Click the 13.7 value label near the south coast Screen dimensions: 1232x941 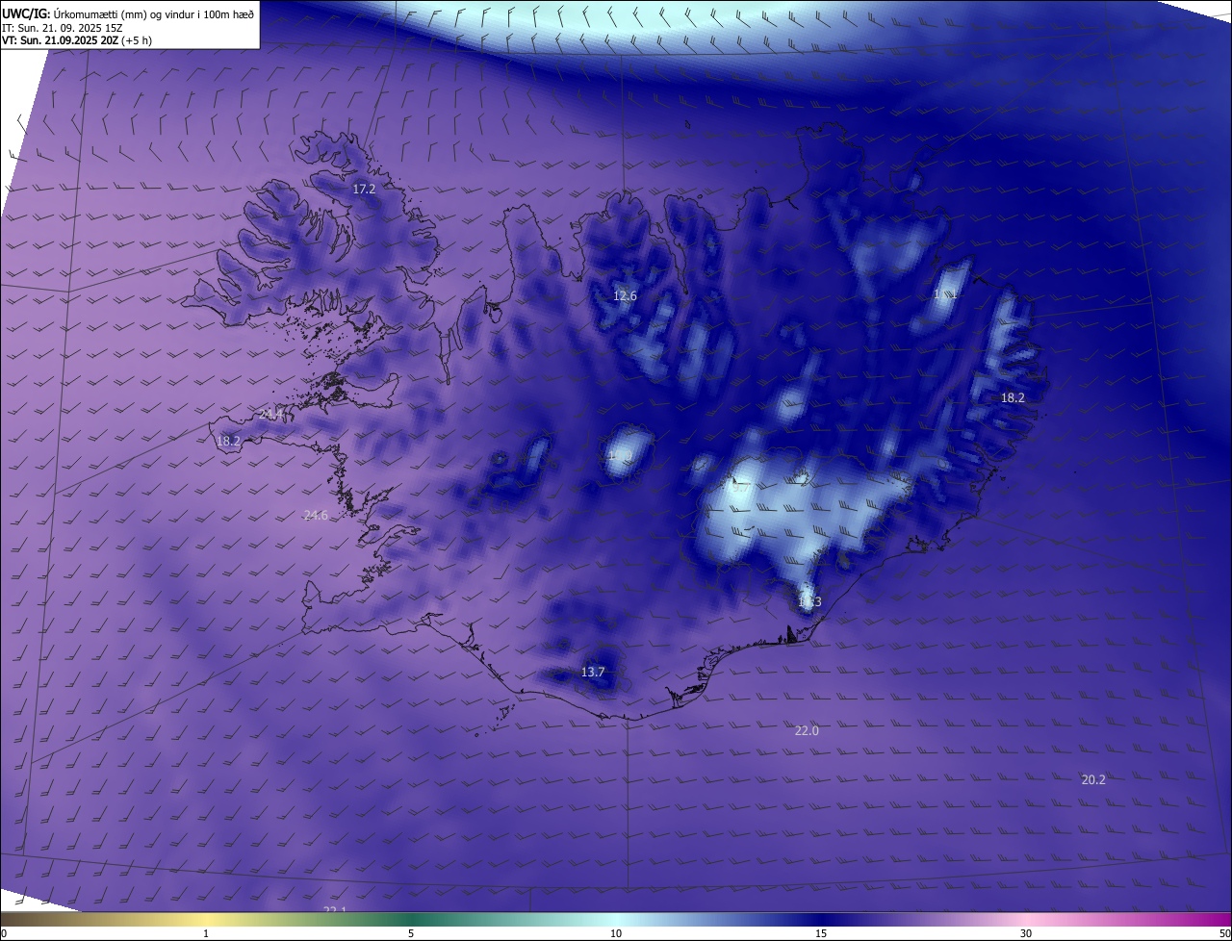[593, 673]
